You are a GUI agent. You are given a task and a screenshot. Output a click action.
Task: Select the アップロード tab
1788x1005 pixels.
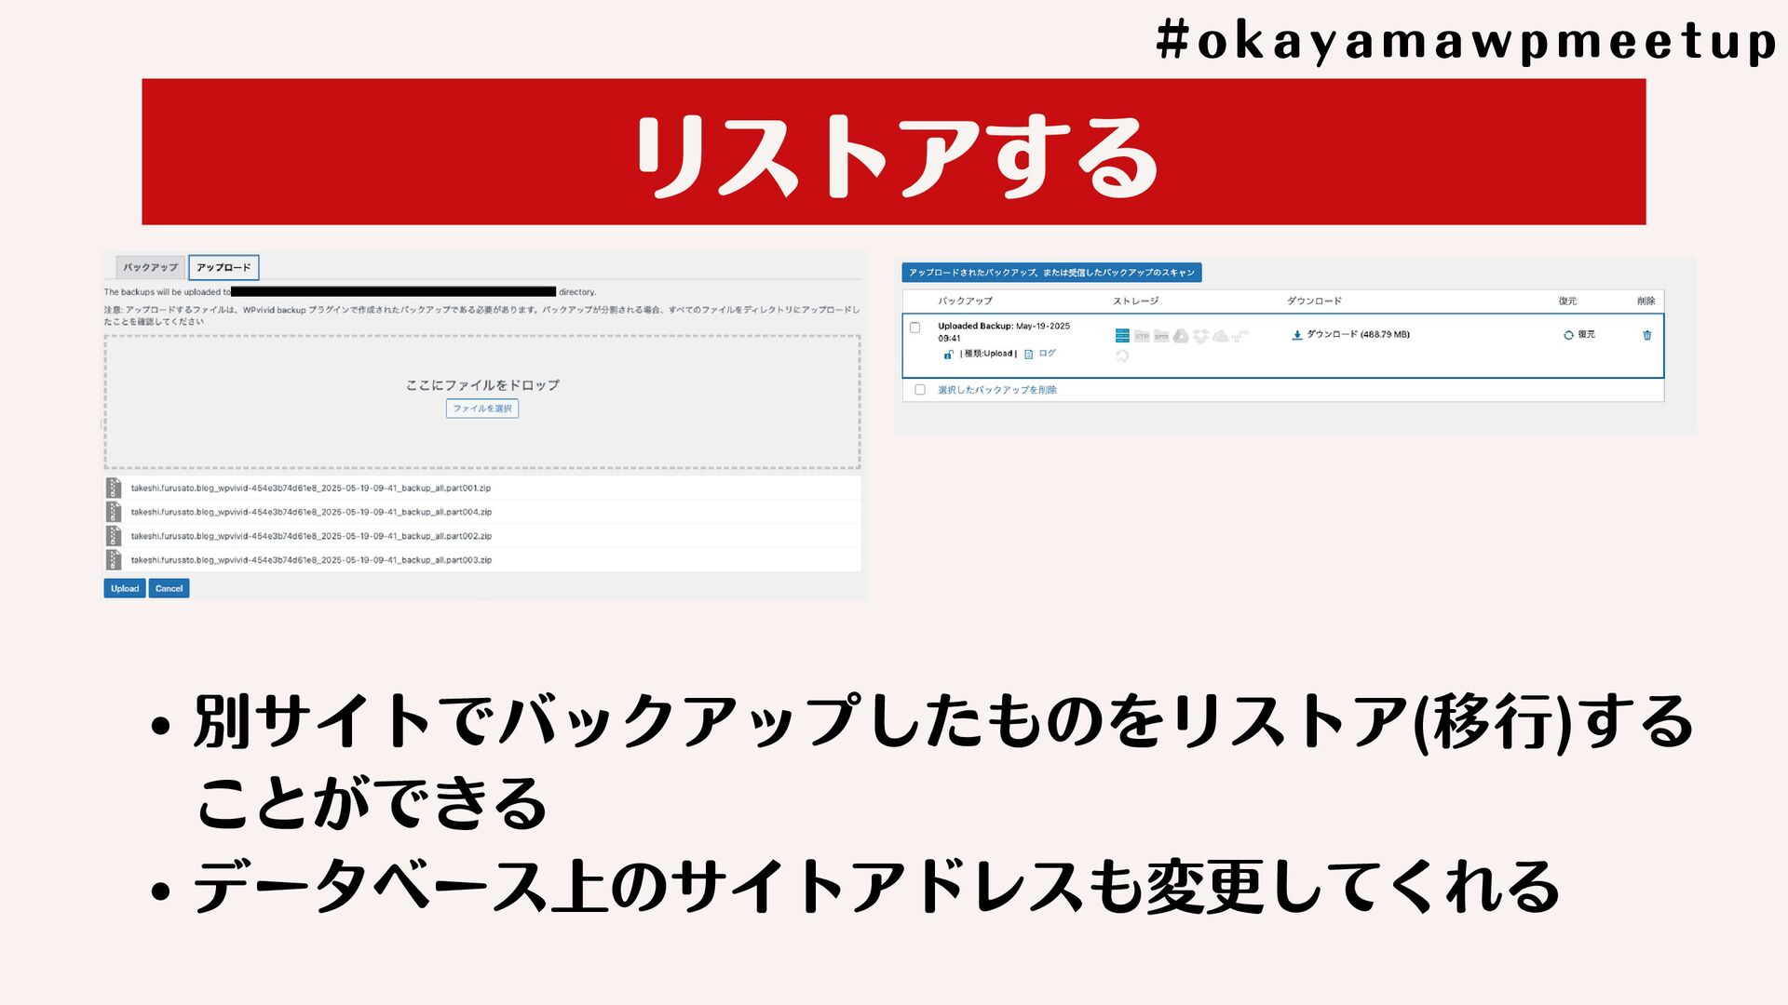pyautogui.click(x=223, y=267)
